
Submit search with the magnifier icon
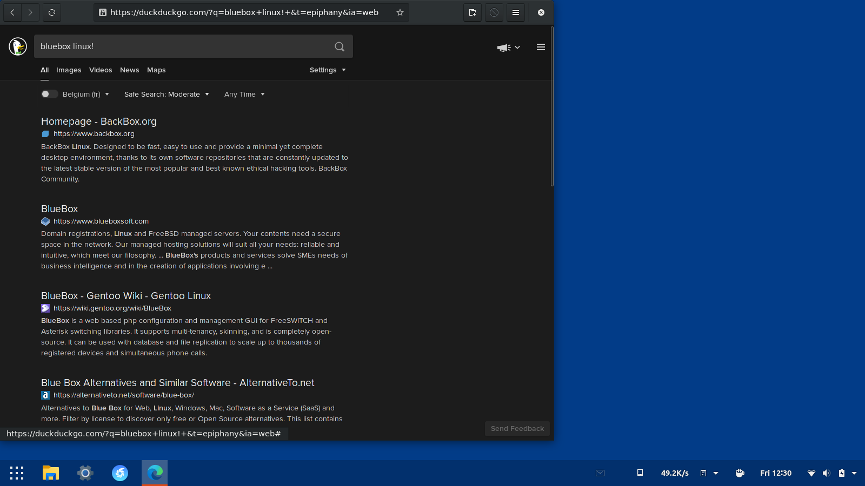point(340,46)
